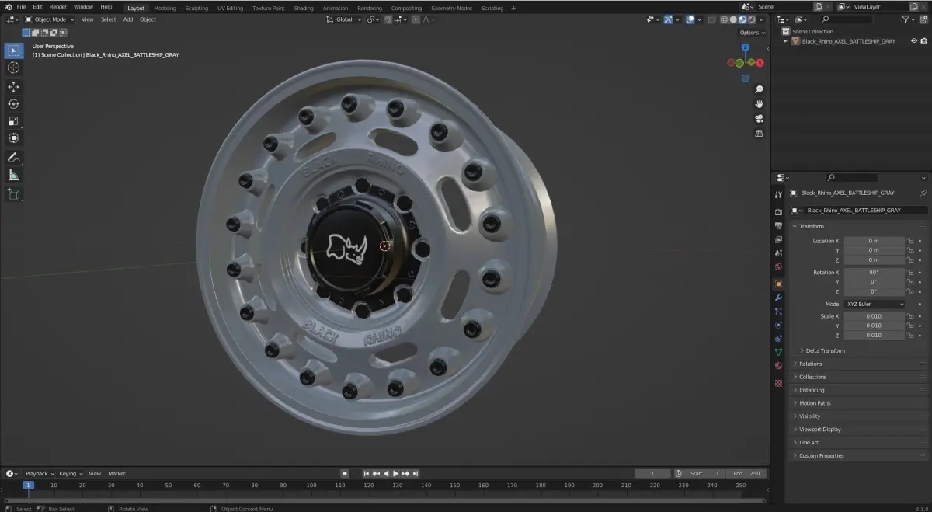Select the Add Cube tool

pyautogui.click(x=14, y=194)
